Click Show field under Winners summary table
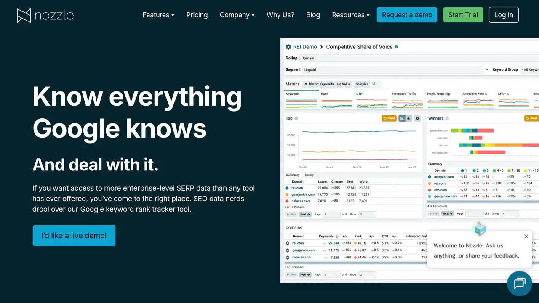Viewport: 539px width, 303px height. [510, 213]
